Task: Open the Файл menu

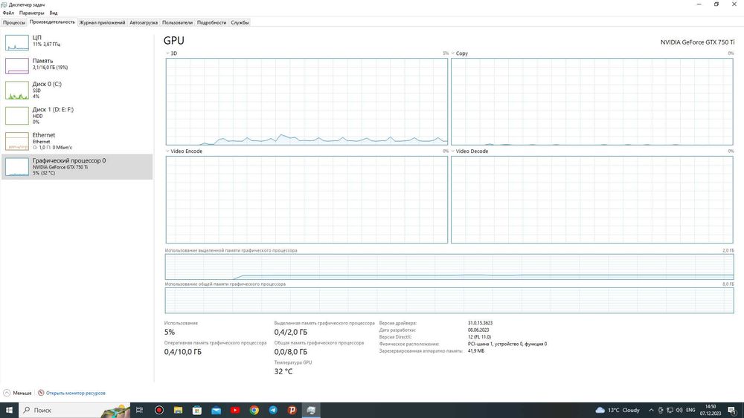Action: pyautogui.click(x=8, y=13)
